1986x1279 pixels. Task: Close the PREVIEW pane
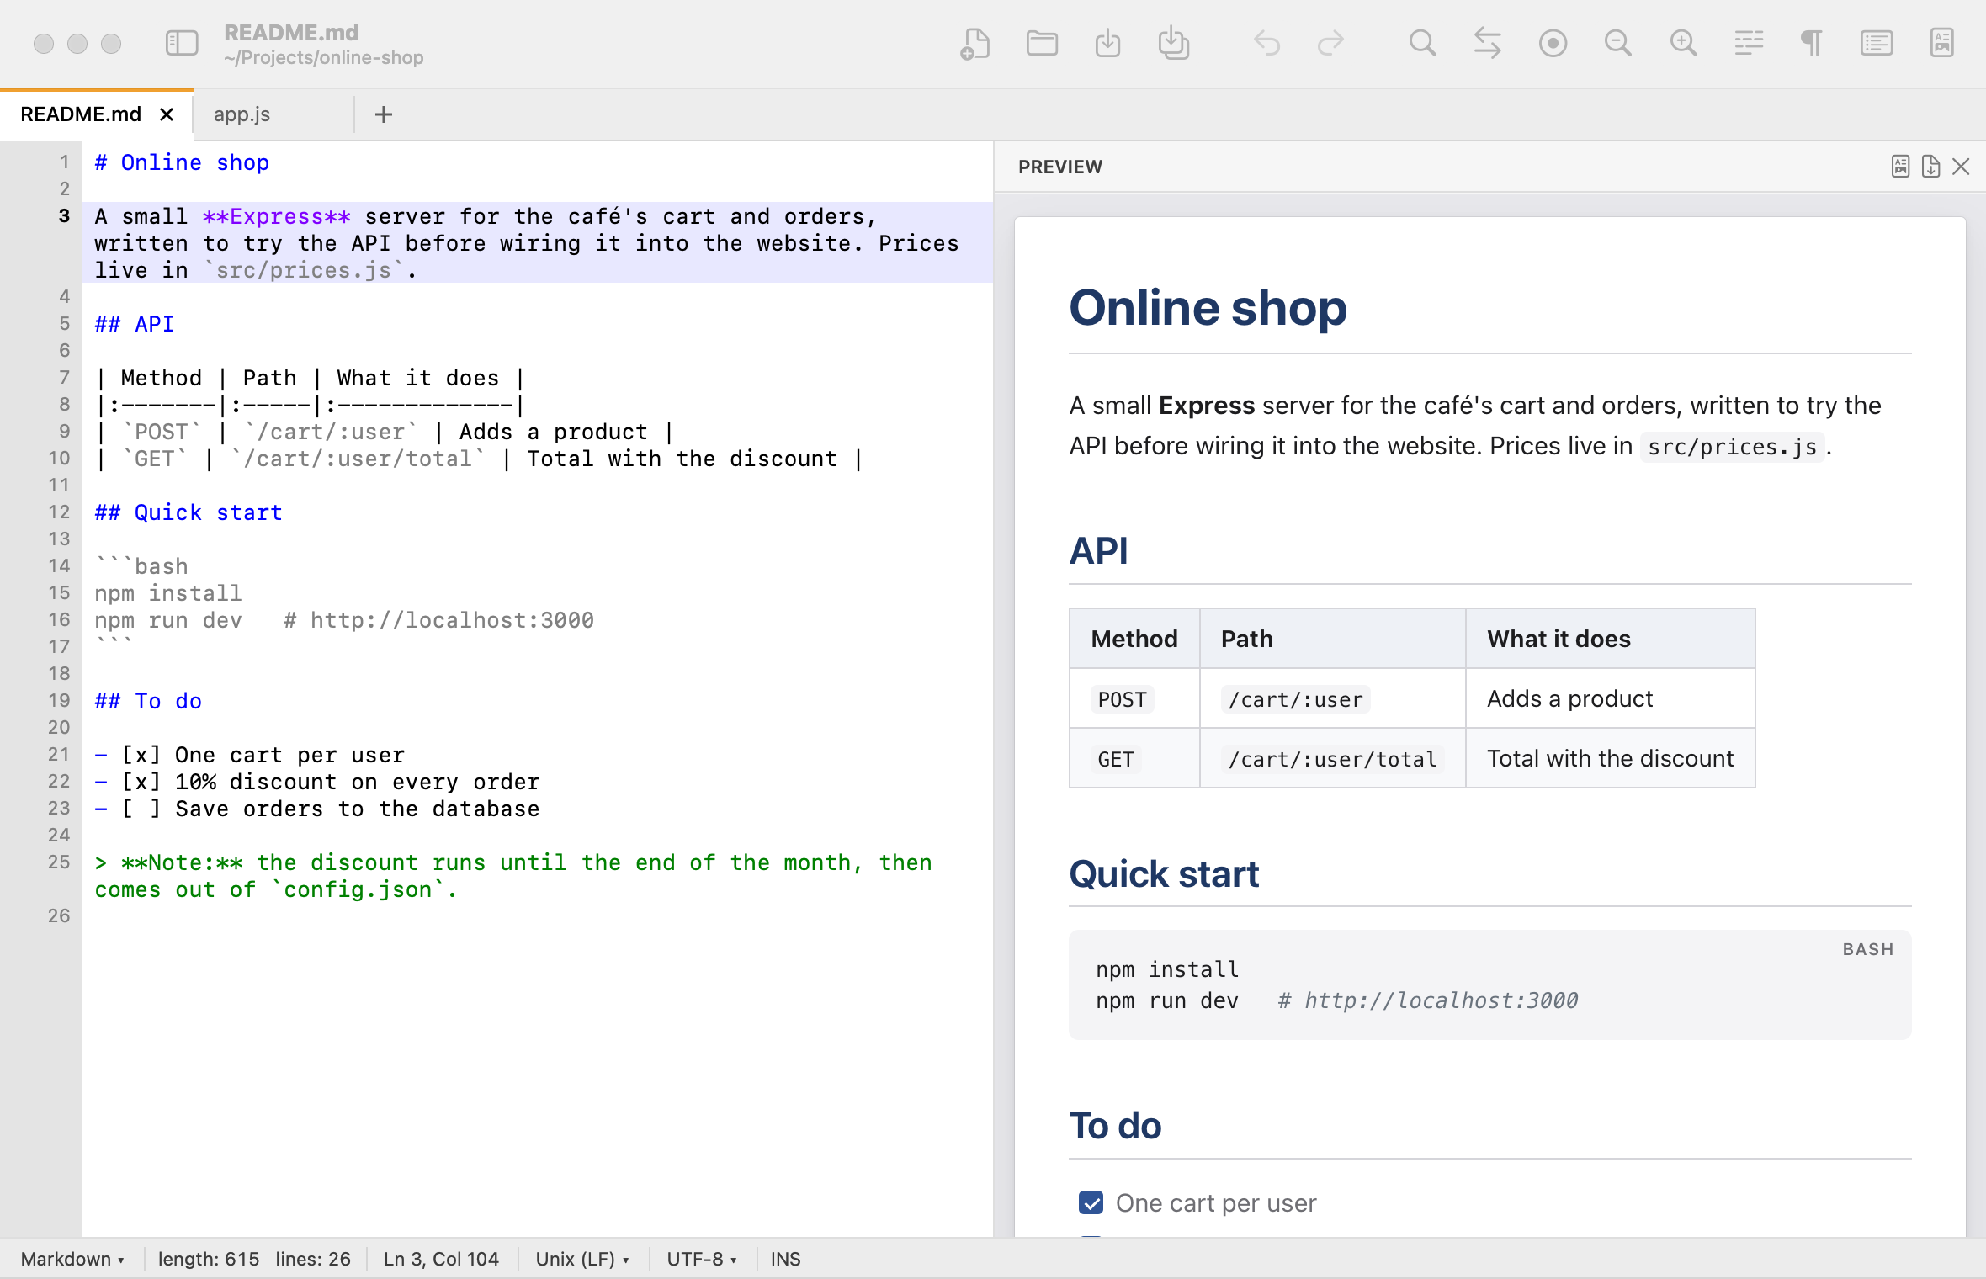click(1961, 167)
